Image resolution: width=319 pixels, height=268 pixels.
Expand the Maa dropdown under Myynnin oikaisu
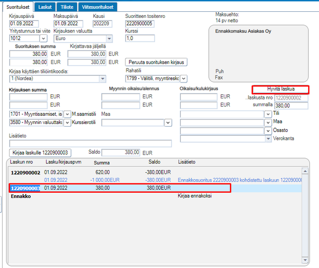[x=168, y=122]
